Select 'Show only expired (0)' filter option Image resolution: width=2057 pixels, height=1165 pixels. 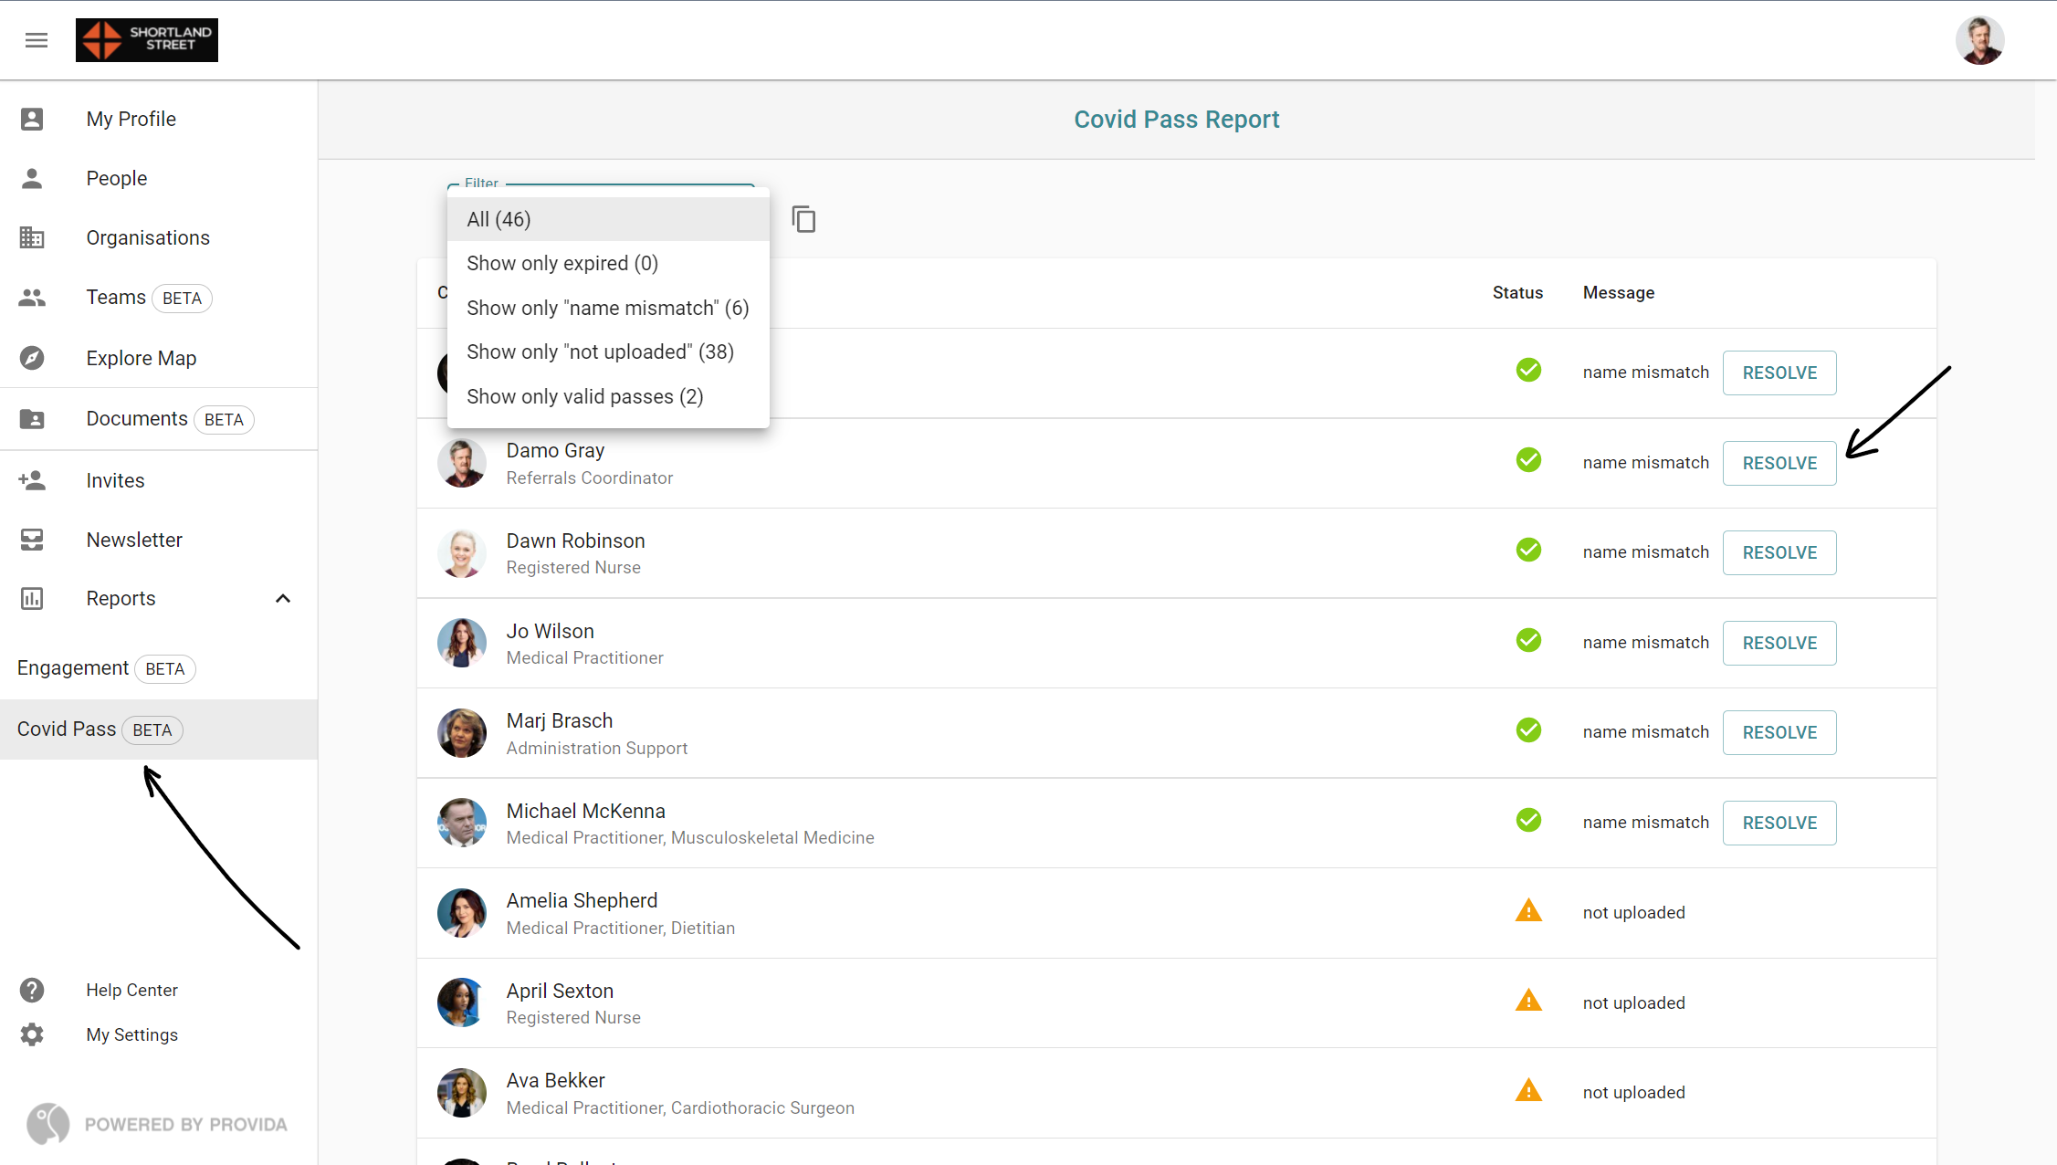[561, 263]
